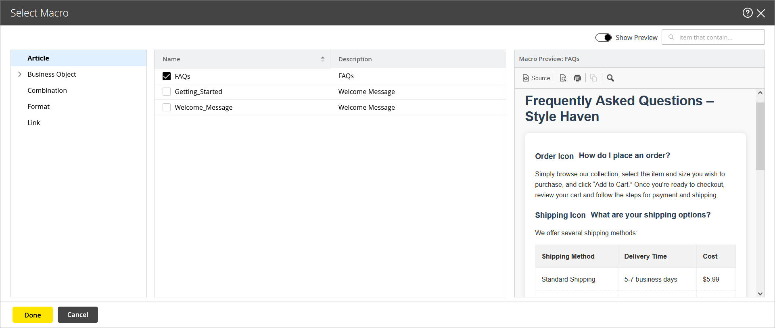Click the FAQs description cell
This screenshot has height=328, width=775.
point(346,76)
